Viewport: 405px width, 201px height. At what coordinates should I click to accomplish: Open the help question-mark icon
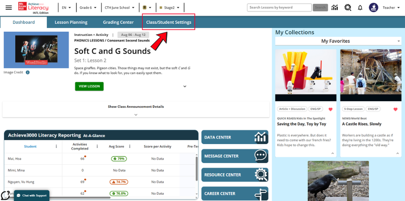click(5, 195)
